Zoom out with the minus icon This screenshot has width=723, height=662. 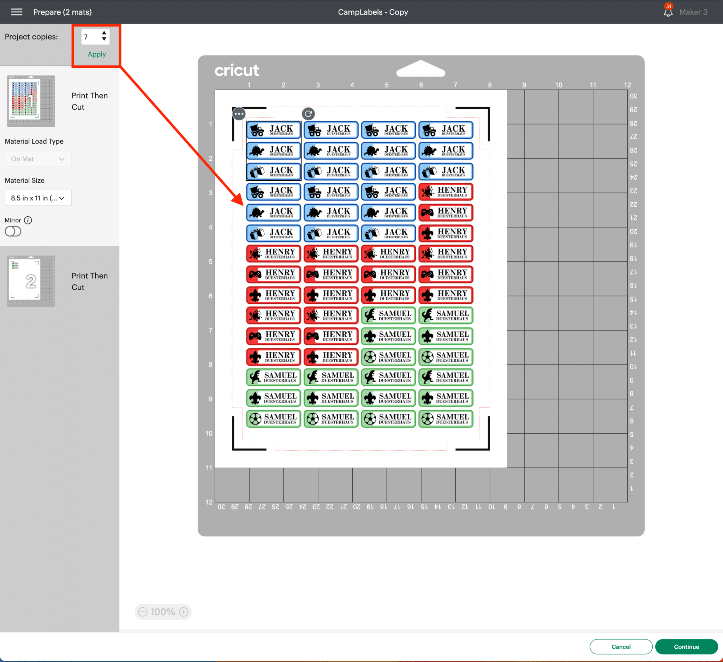(x=143, y=612)
